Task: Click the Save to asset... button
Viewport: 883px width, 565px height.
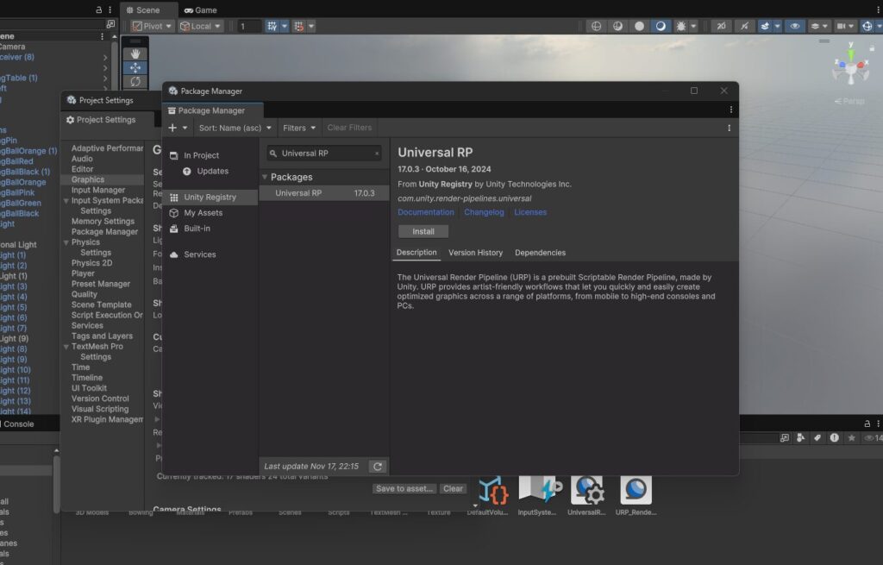Action: pyautogui.click(x=404, y=489)
